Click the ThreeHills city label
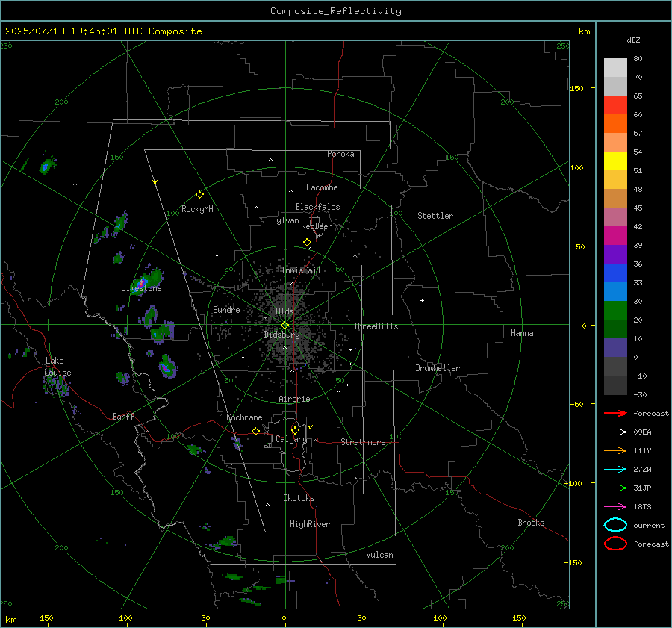The height and width of the screenshot is (628, 672). 376,326
